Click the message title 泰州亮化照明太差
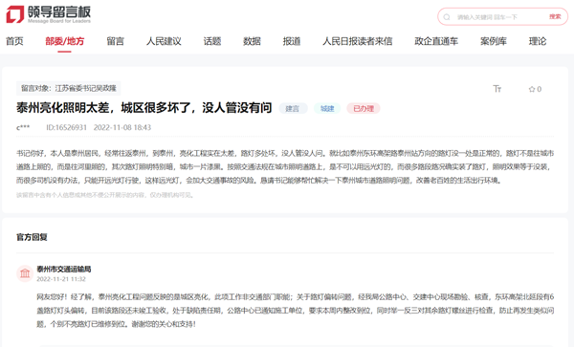This screenshot has height=347, width=574. coord(143,108)
